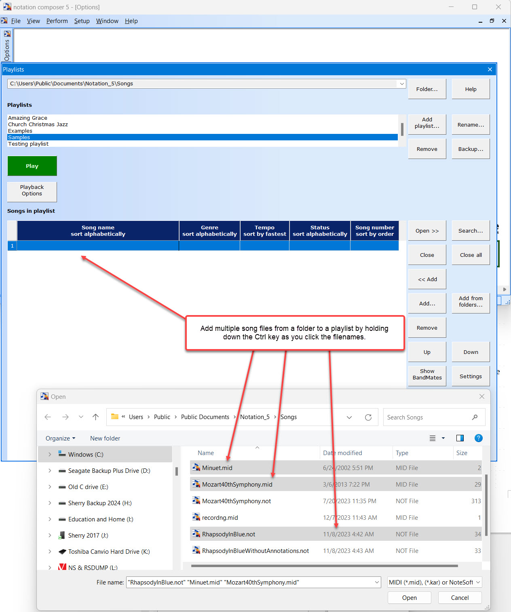This screenshot has height=612, width=511.
Task: Expand the Windows (C:) tree node
Action: 50,455
